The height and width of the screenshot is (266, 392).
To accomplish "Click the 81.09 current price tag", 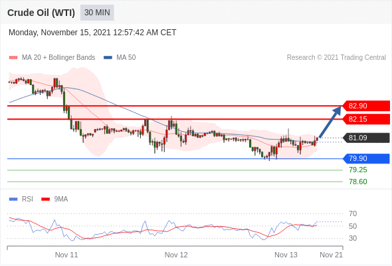I will (366, 138).
